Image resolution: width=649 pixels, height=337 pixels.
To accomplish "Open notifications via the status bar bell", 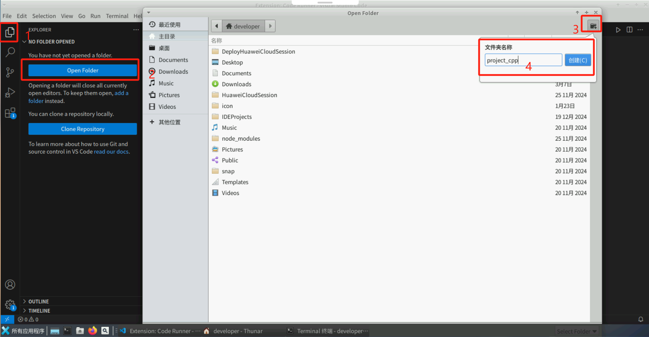I will pyautogui.click(x=641, y=319).
